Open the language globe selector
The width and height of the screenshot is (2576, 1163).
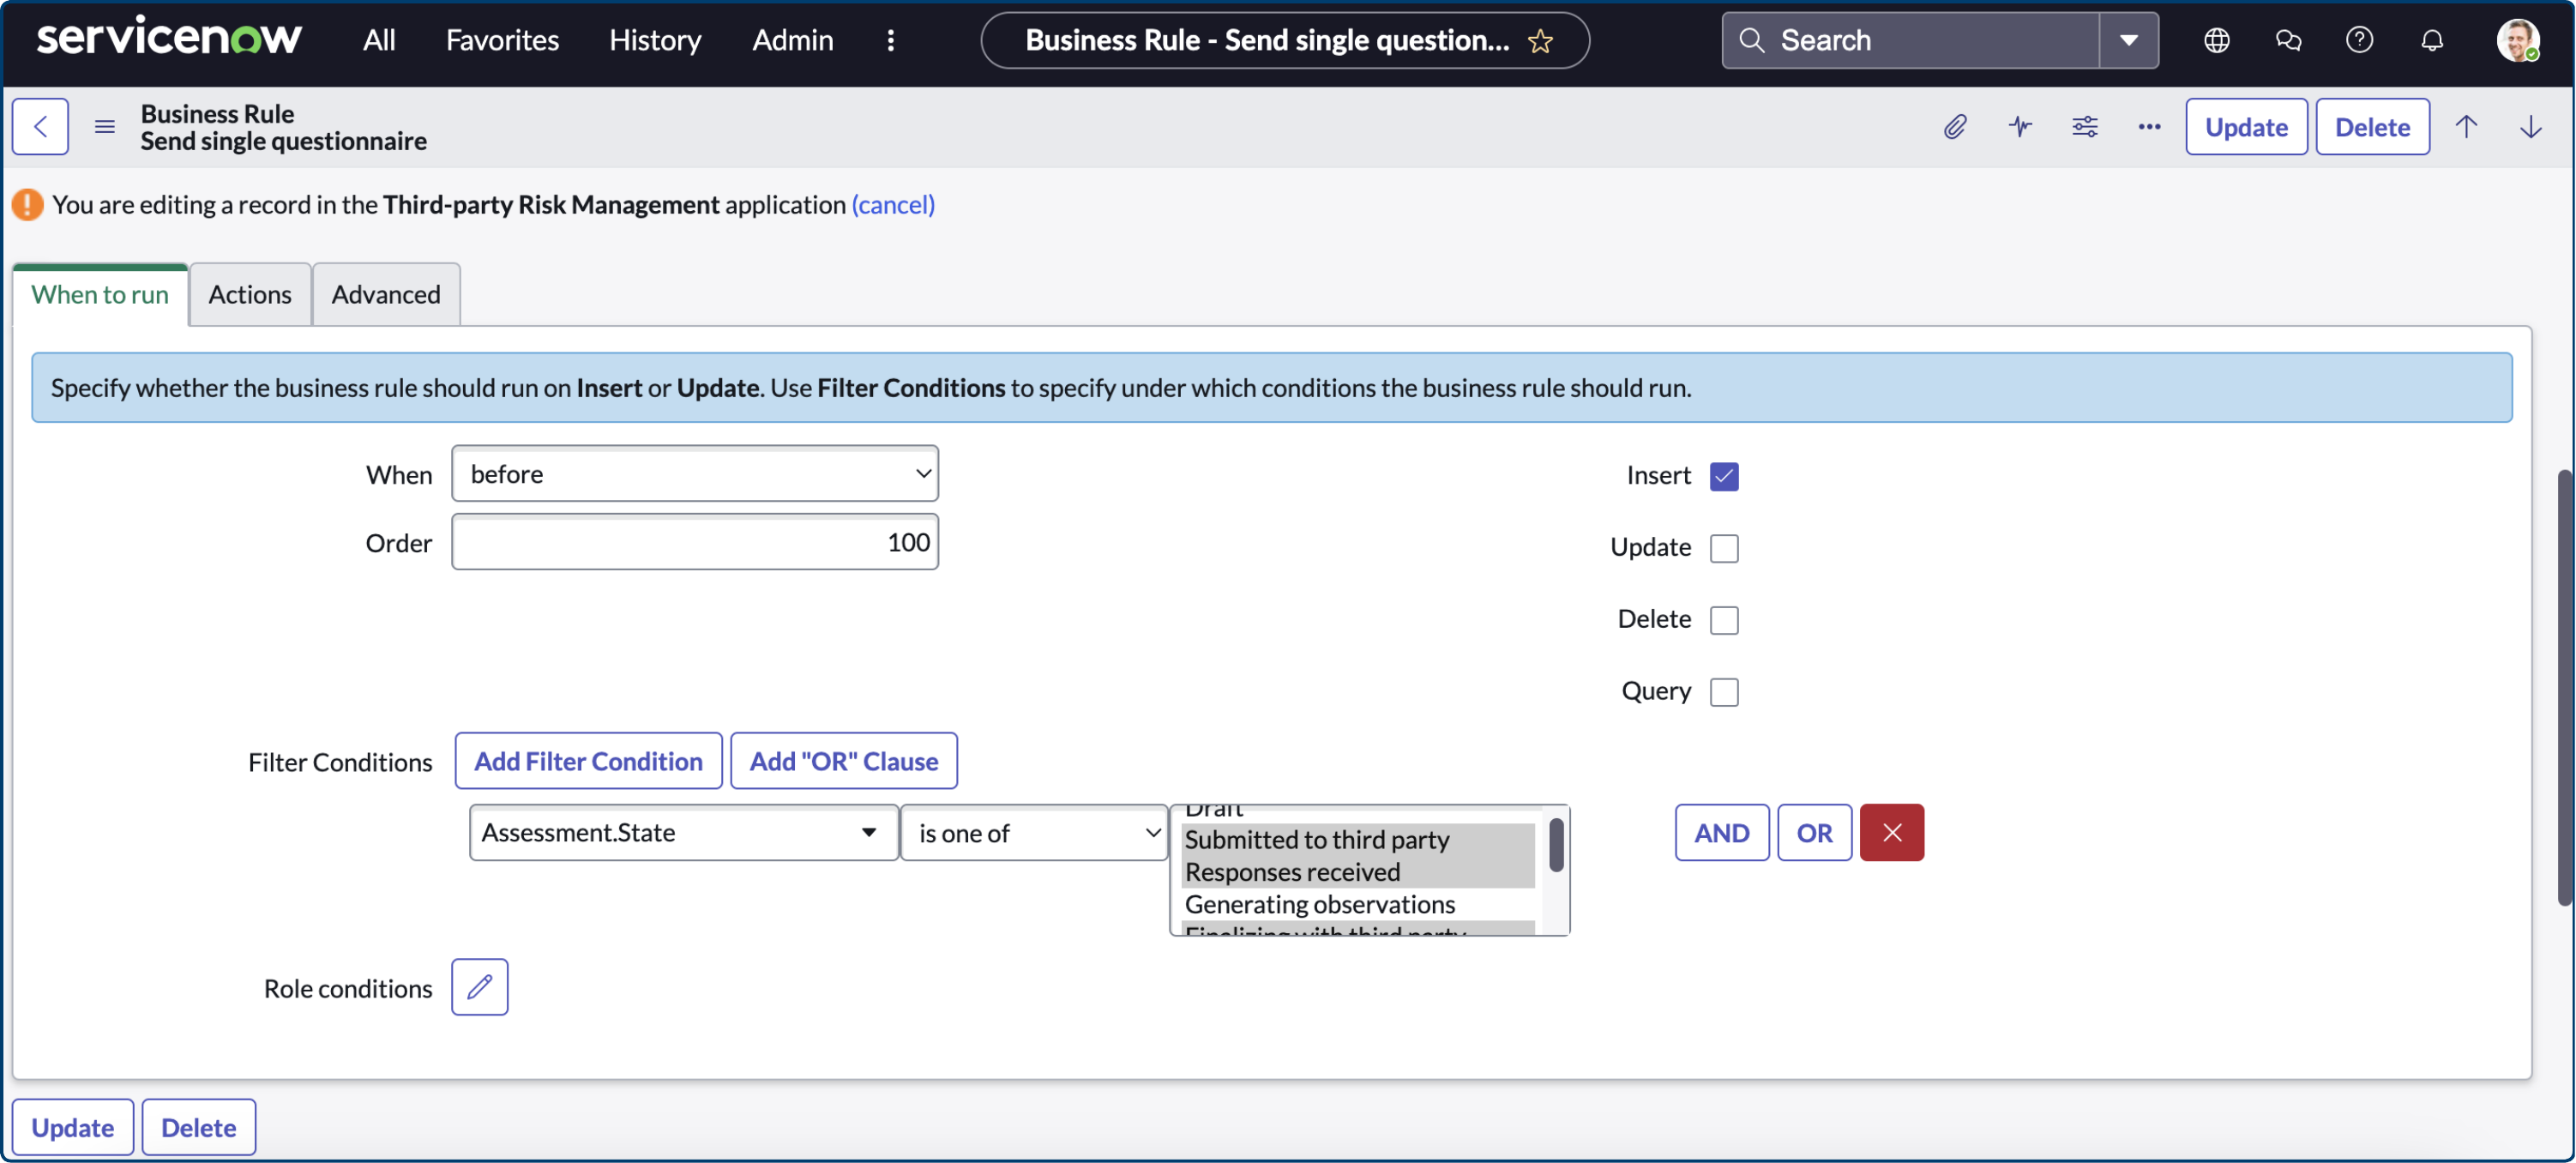pyautogui.click(x=2216, y=40)
